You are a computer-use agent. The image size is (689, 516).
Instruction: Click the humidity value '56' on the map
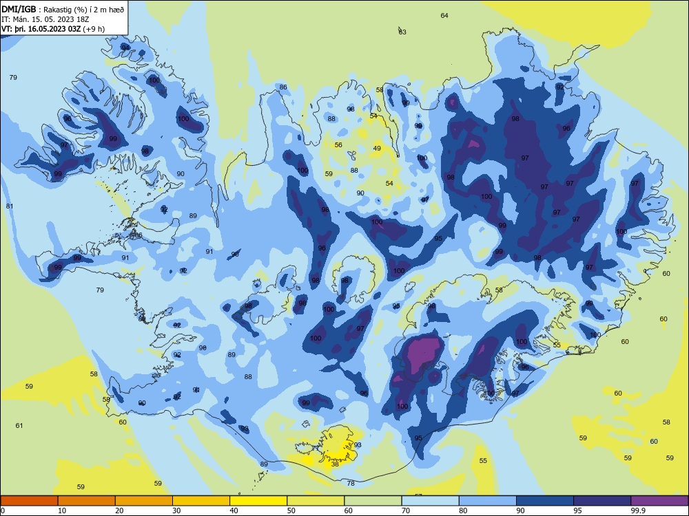point(338,144)
